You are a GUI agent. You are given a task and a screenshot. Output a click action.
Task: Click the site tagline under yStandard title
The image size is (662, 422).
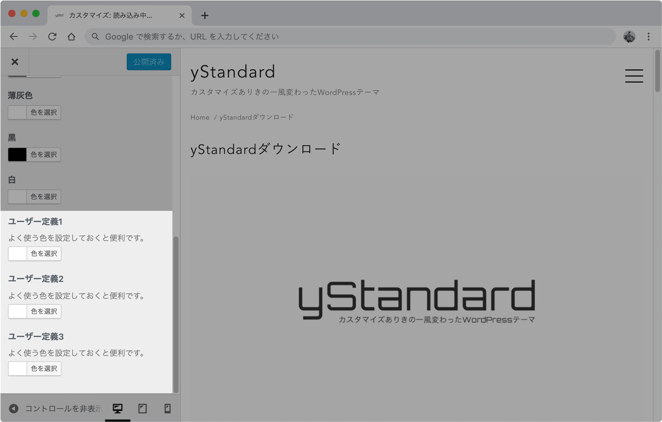pyautogui.click(x=285, y=92)
